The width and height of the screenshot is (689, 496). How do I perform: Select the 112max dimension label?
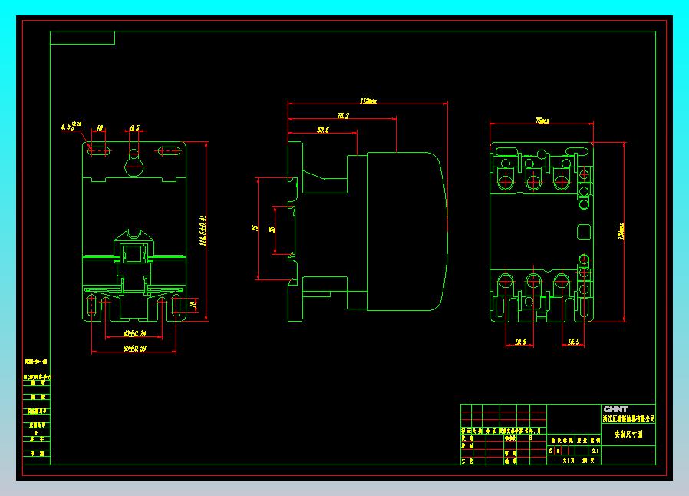(368, 101)
